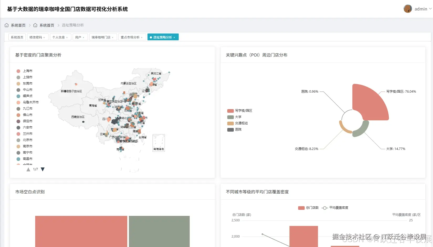This screenshot has height=247, width=433.
Task: Click the 不同城市等级的平均门店覆盖密度 panel title
Action: (257, 192)
